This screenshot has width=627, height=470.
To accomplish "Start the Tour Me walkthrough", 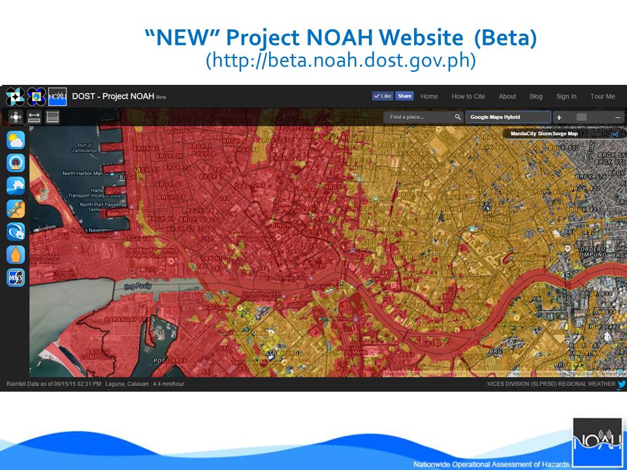I will tap(603, 97).
